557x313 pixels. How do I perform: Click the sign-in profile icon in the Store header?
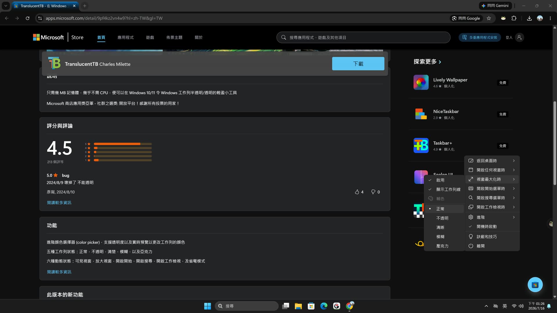click(519, 37)
